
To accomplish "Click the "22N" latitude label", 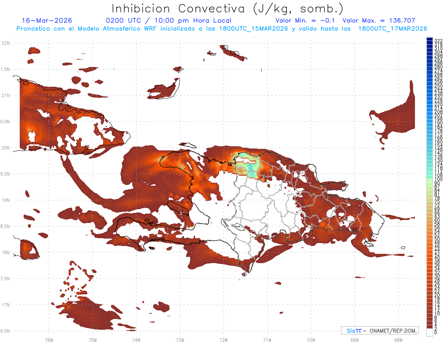I will pyautogui.click(x=5, y=43).
